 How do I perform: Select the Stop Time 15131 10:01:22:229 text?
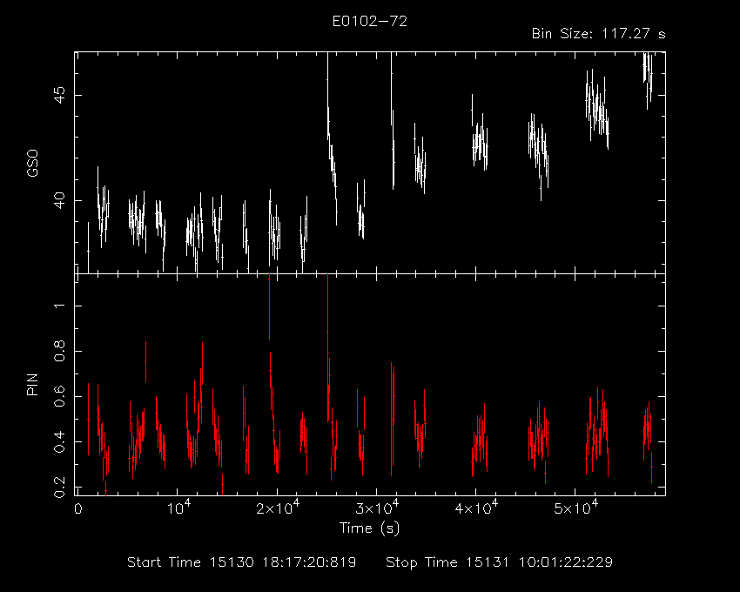(500, 562)
